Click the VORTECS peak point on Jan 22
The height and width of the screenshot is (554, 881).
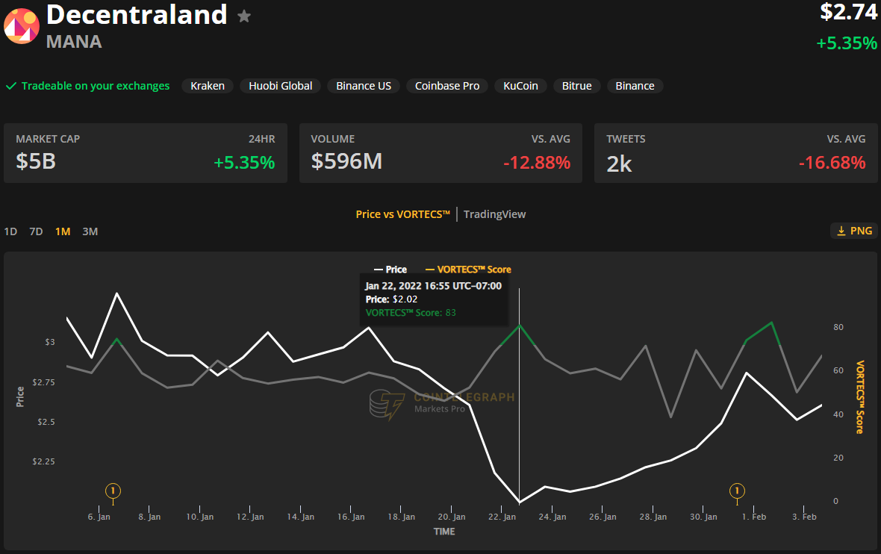(x=520, y=326)
